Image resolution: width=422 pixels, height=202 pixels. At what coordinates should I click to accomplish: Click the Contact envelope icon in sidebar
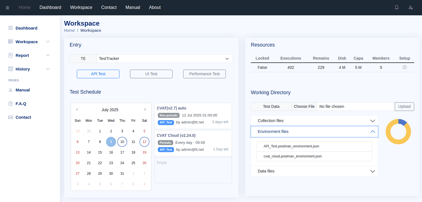[x=11, y=117]
